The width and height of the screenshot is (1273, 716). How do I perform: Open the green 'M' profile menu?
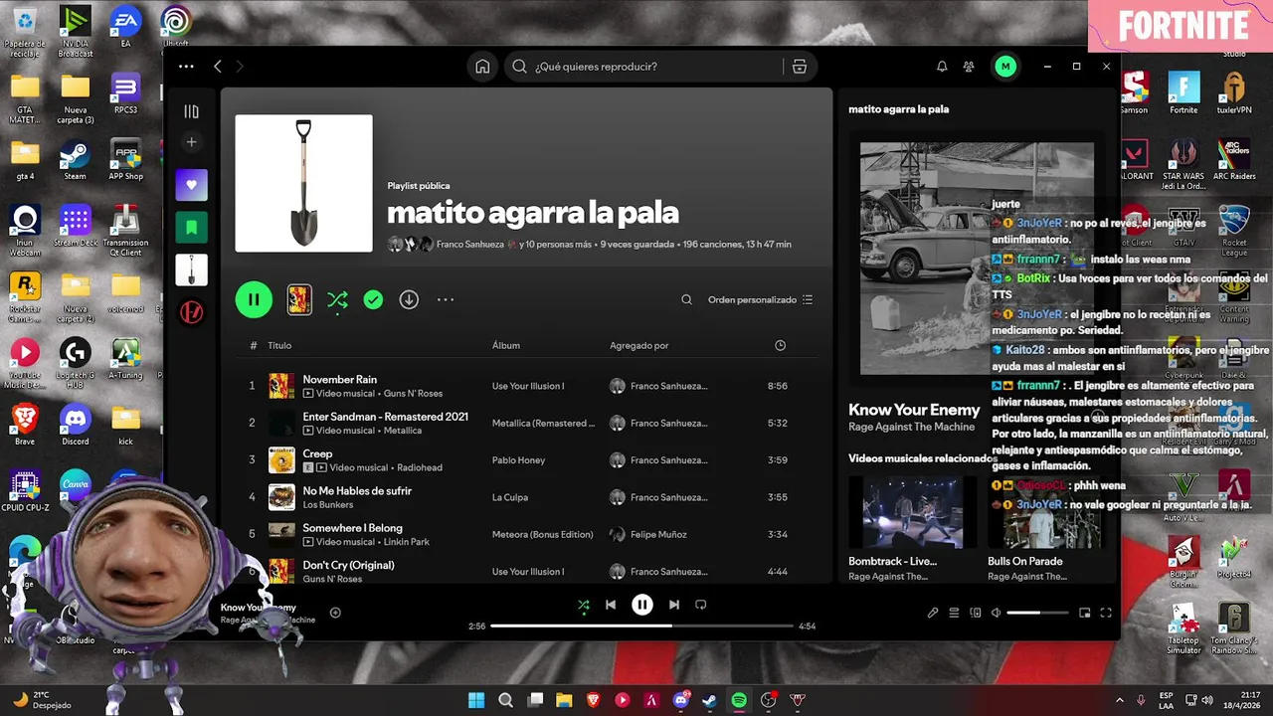[1005, 67]
